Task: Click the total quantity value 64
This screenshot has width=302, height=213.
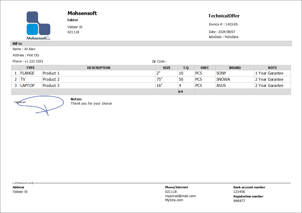Action: pos(181,91)
